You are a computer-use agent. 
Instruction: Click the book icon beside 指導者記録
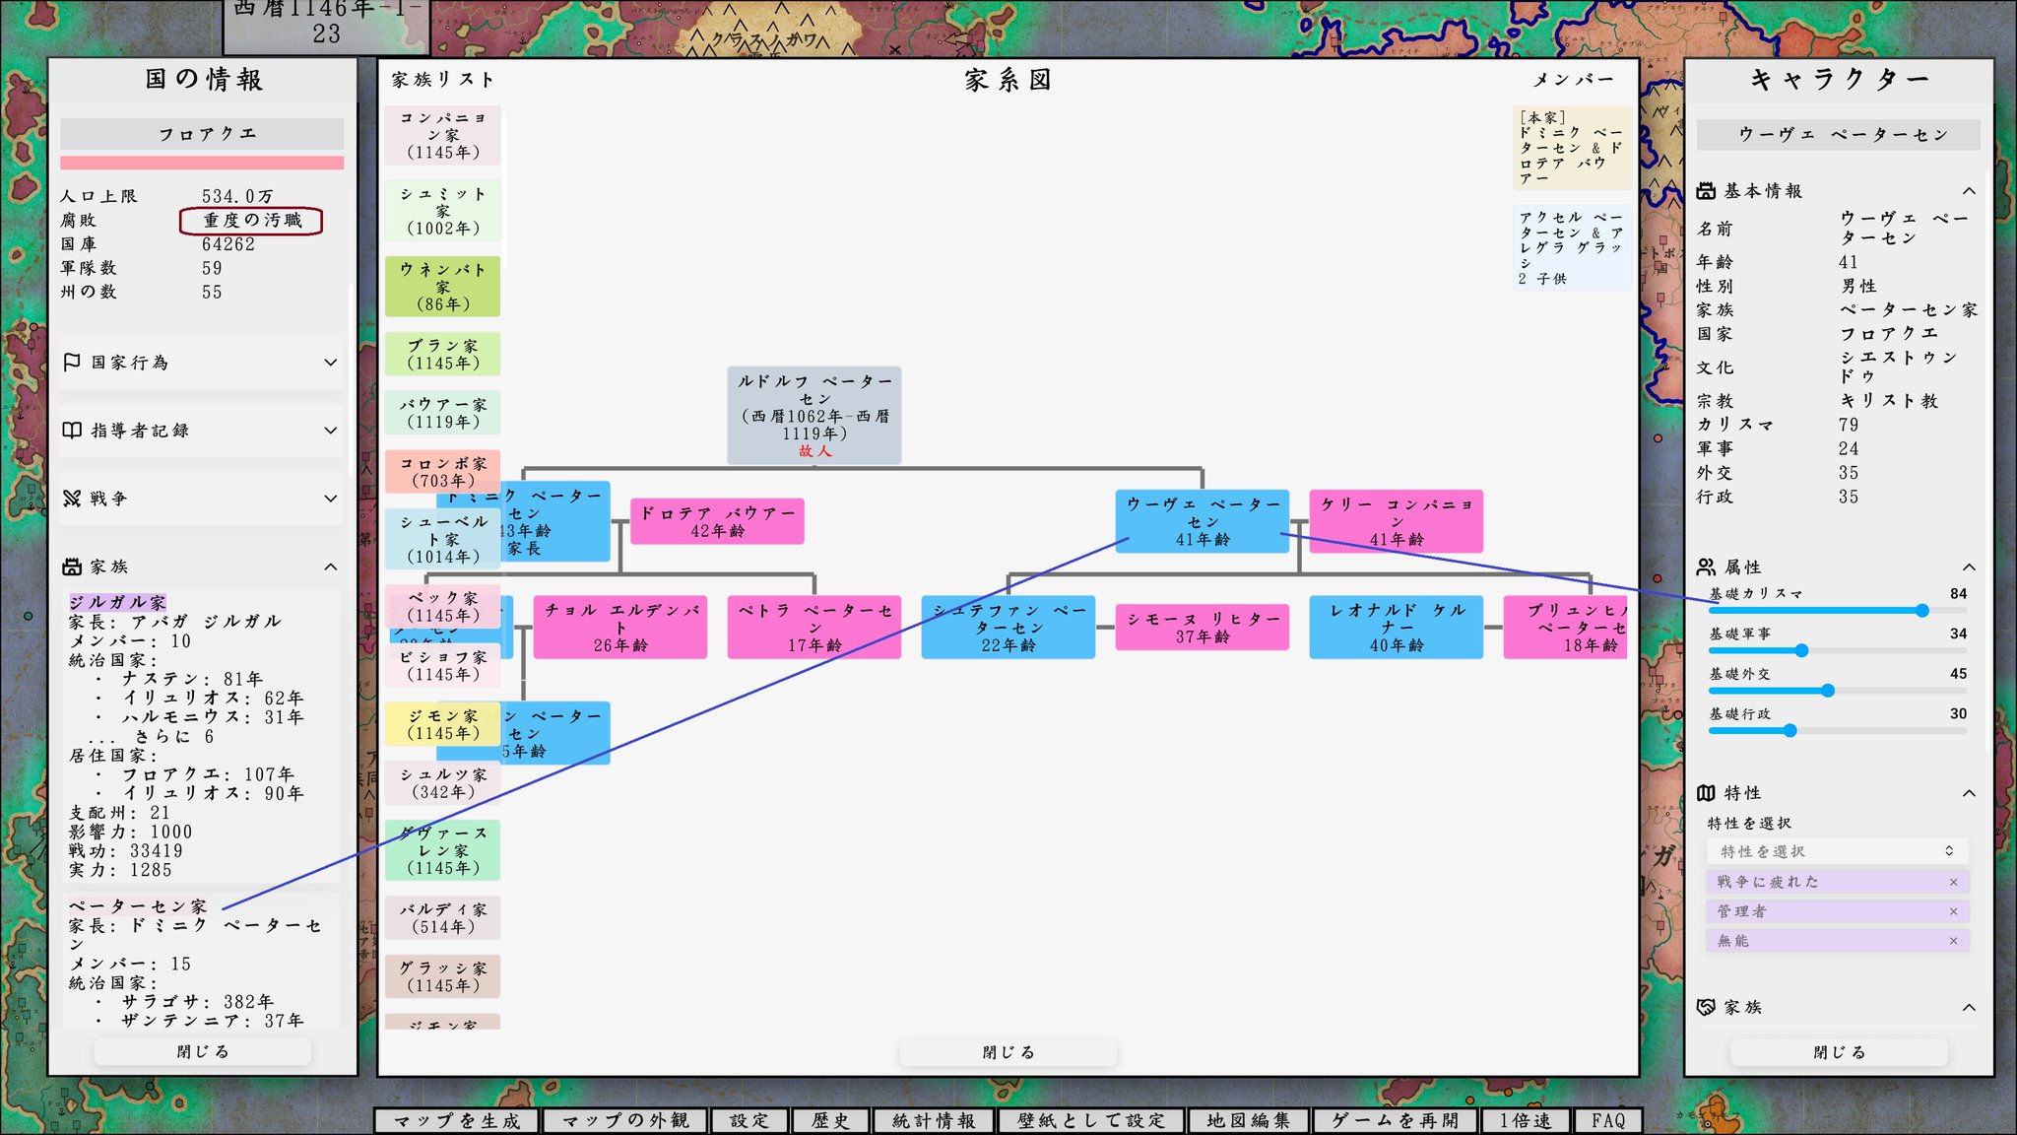pyautogui.click(x=72, y=431)
